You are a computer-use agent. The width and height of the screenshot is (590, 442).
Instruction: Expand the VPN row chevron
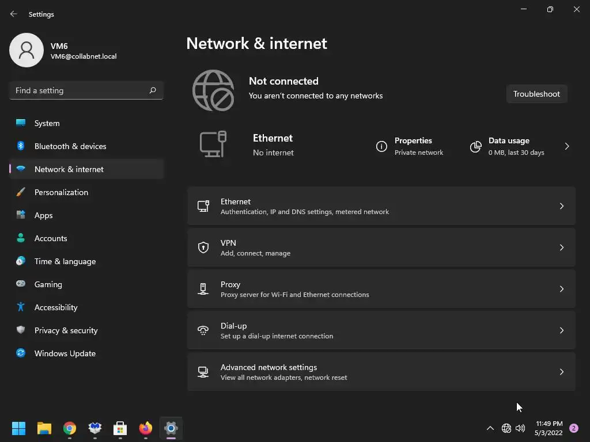tap(562, 247)
